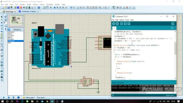This screenshot has width=183, height=103.
Task: Click the Home Page toolbar icon
Action: coord(15,8)
